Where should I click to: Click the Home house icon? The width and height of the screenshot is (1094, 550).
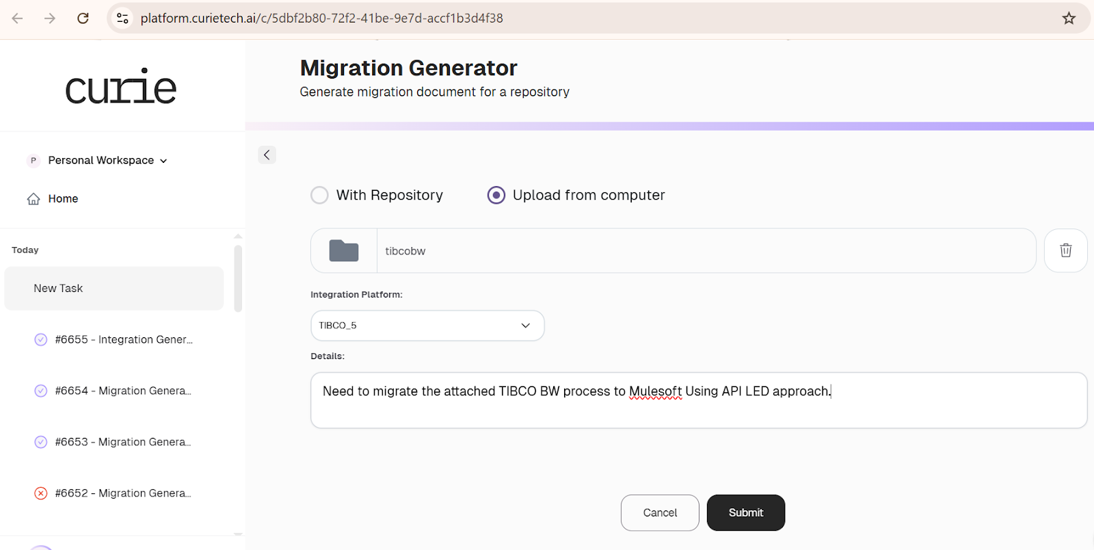click(34, 199)
